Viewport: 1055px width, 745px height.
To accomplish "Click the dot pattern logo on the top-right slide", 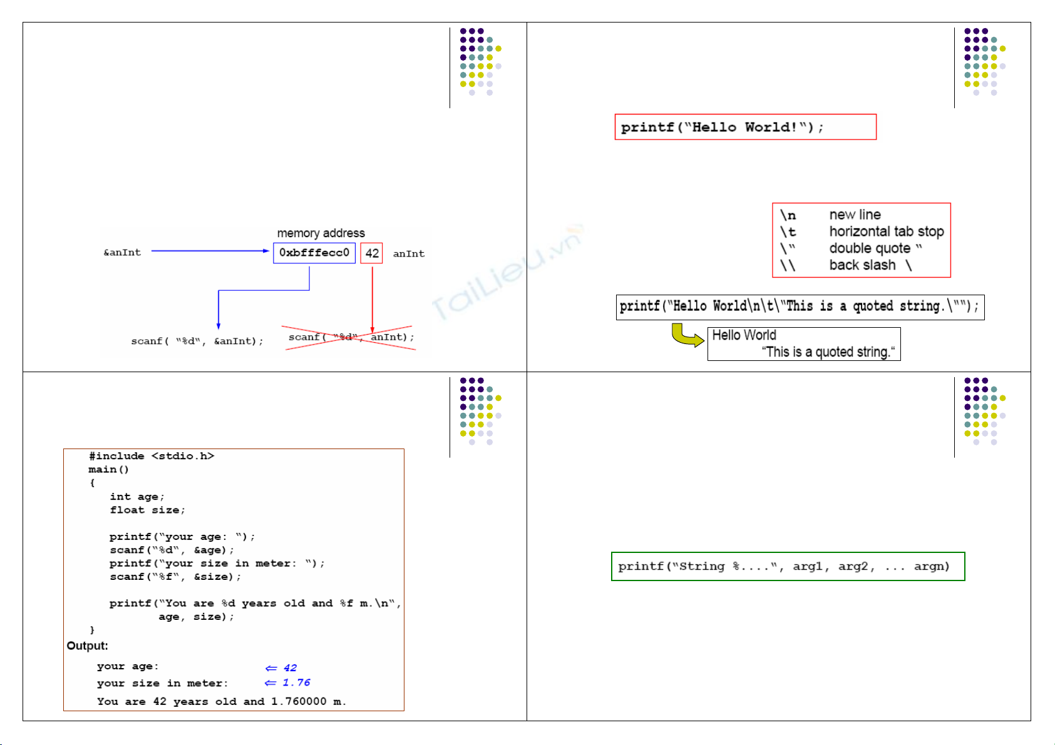I will point(984,61).
